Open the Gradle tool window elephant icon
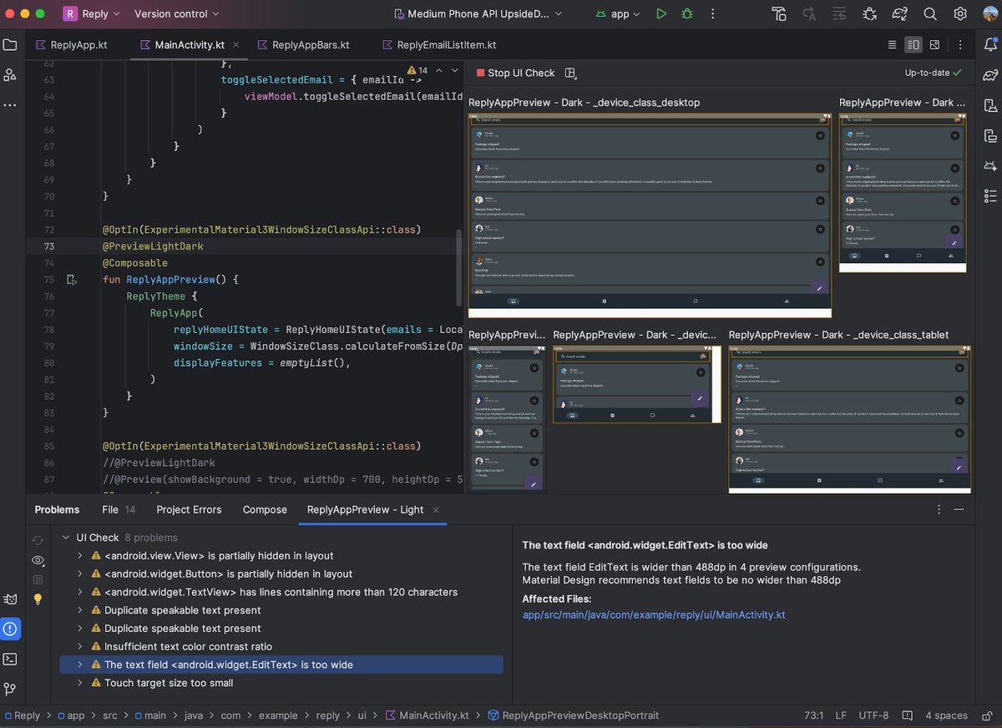The image size is (1002, 728). click(x=990, y=75)
